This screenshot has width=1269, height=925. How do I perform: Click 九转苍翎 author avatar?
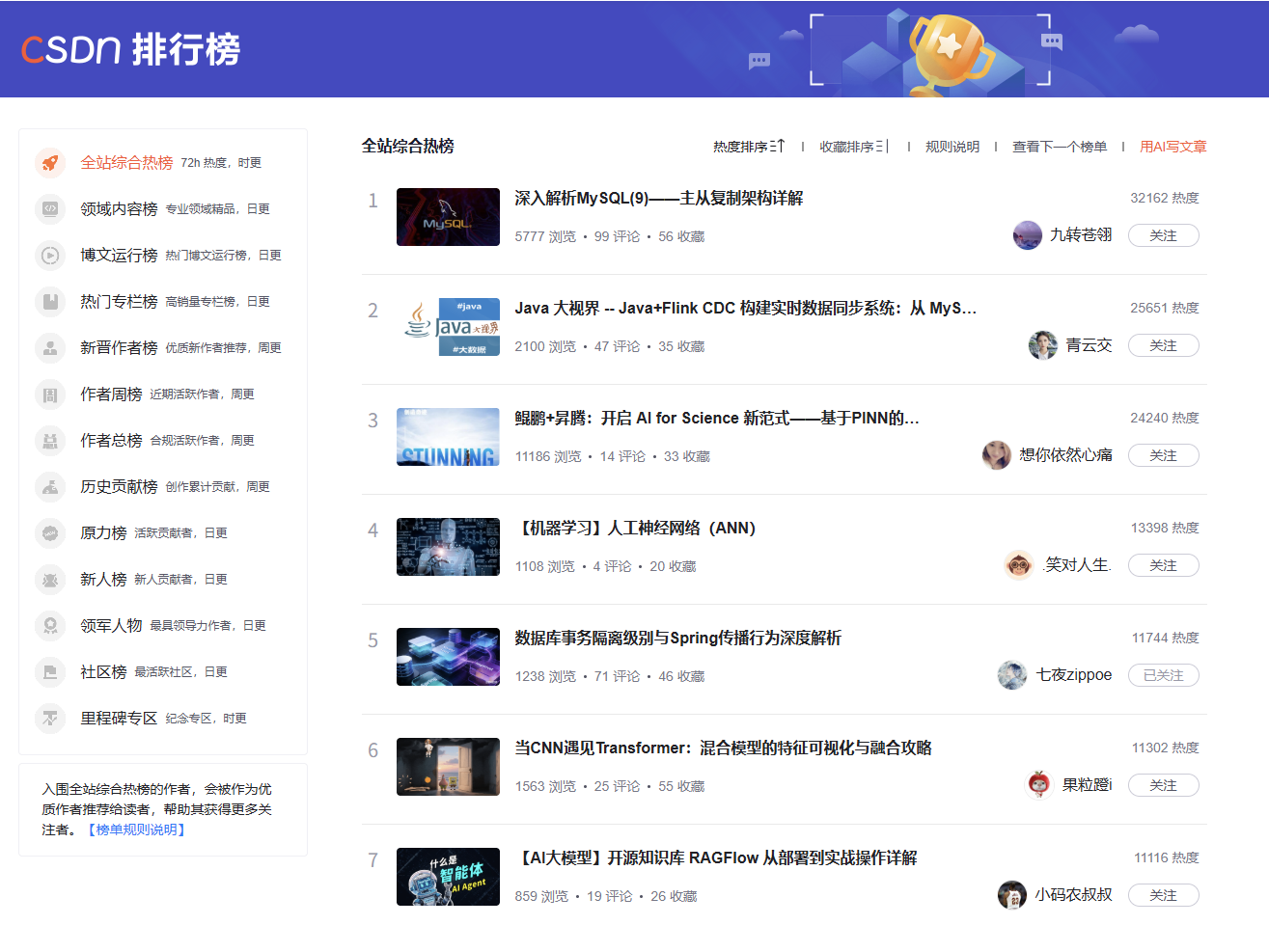pos(1028,235)
